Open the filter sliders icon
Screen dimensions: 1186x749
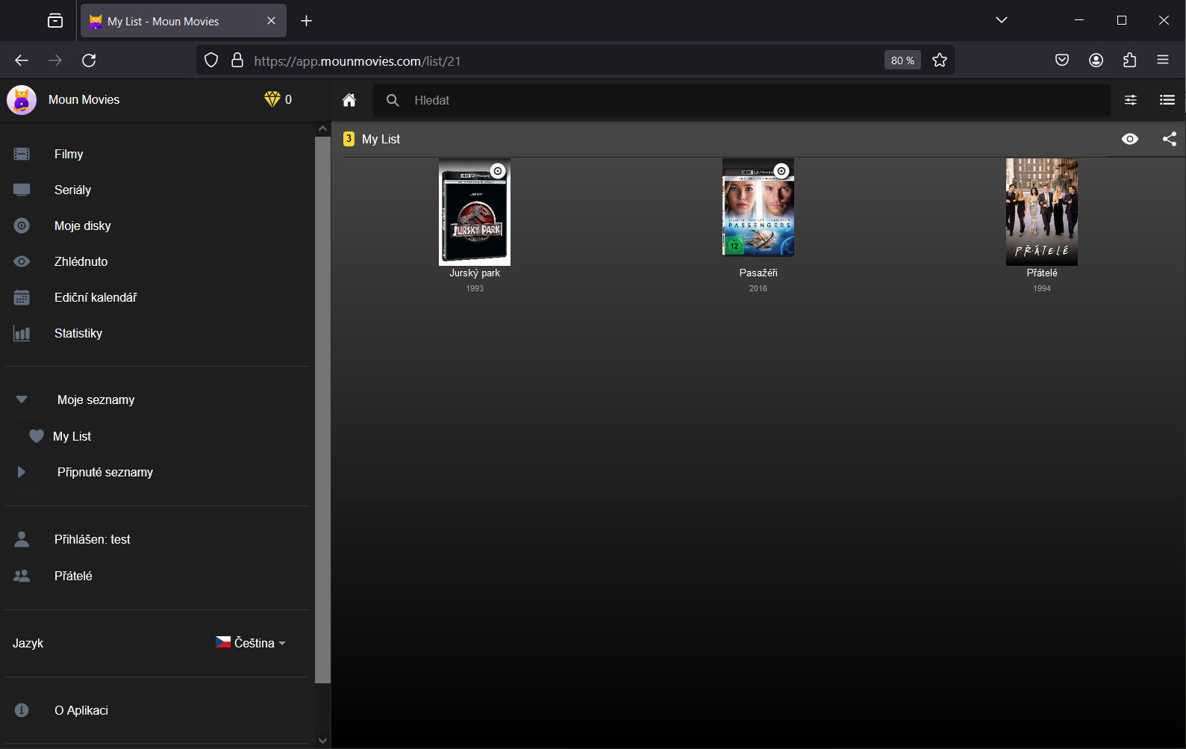[x=1130, y=100]
